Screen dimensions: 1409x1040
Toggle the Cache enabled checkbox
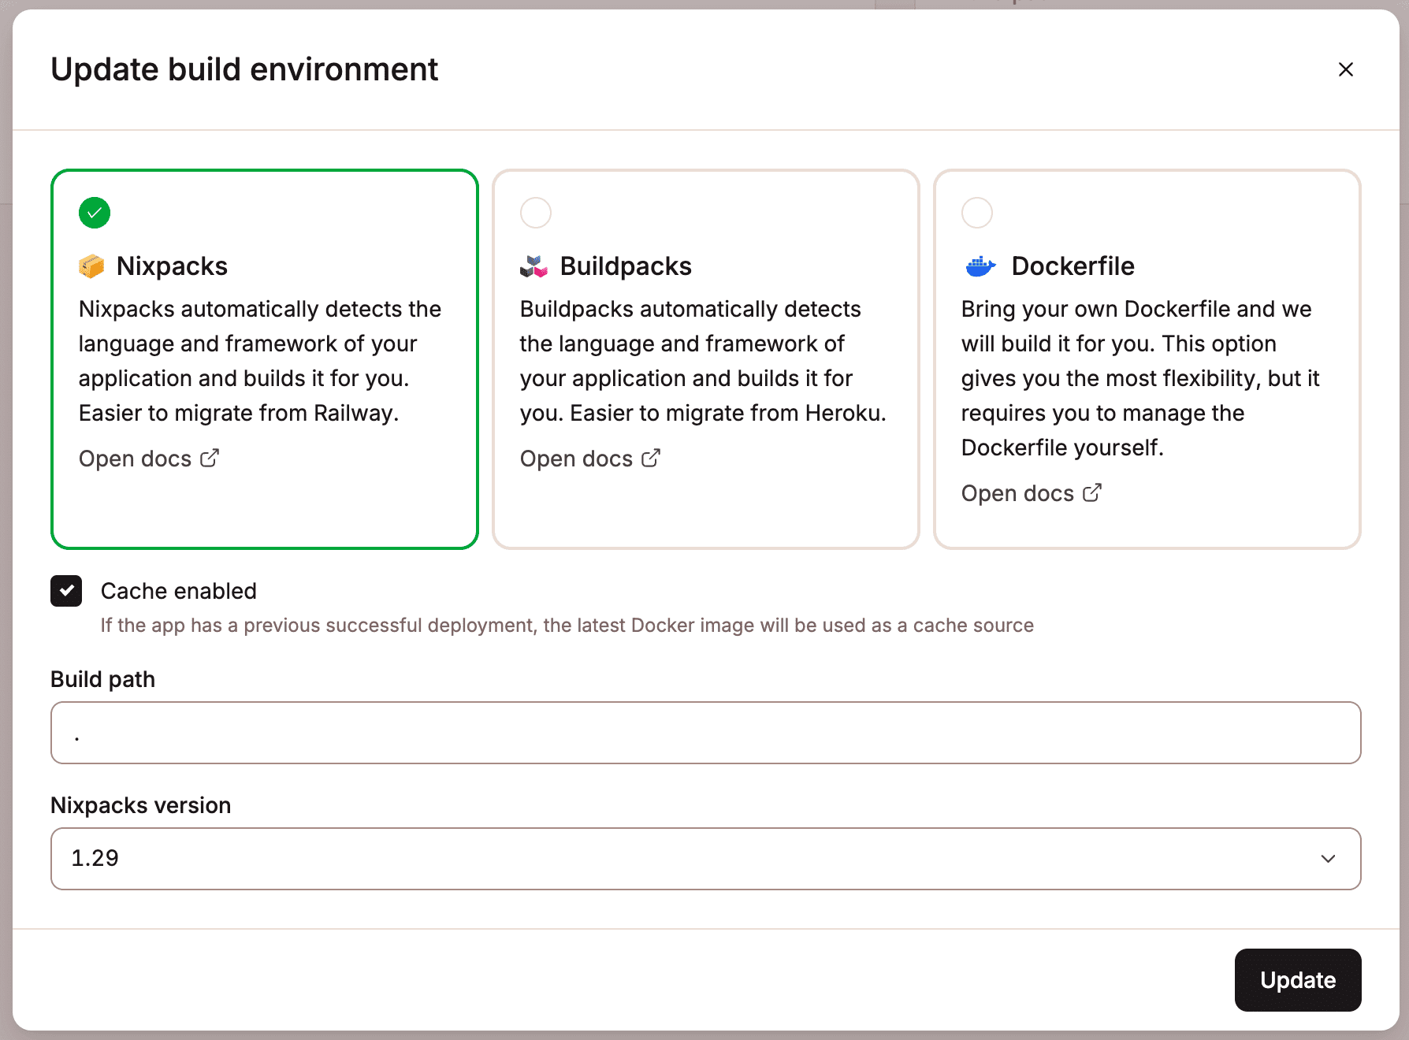coord(66,591)
